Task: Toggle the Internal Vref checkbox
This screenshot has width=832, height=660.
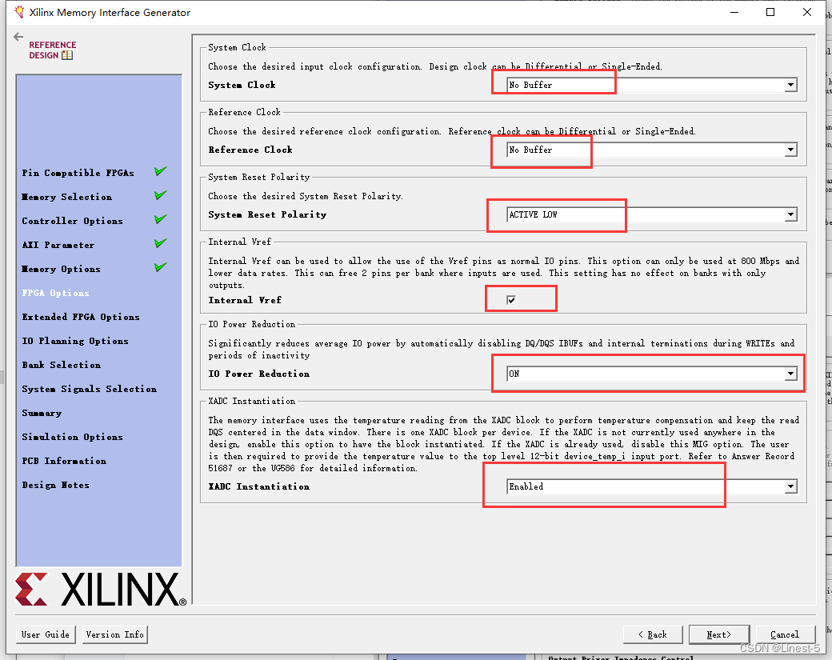Action: tap(511, 300)
